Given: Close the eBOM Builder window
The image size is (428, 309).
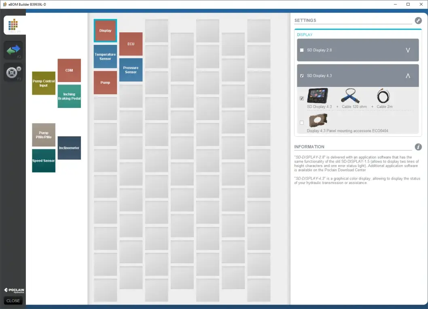Looking at the screenshot, I should (x=421, y=4).
